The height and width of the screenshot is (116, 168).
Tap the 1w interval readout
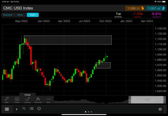click(118, 15)
